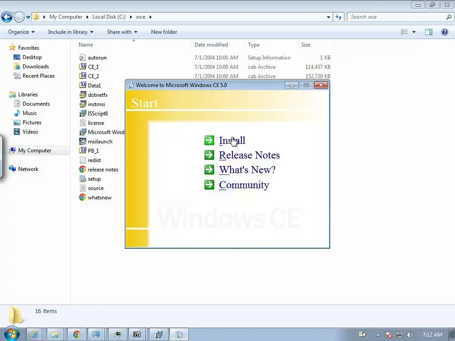The image size is (455, 341).
Task: Select the source text file icon
Action: coord(82,188)
